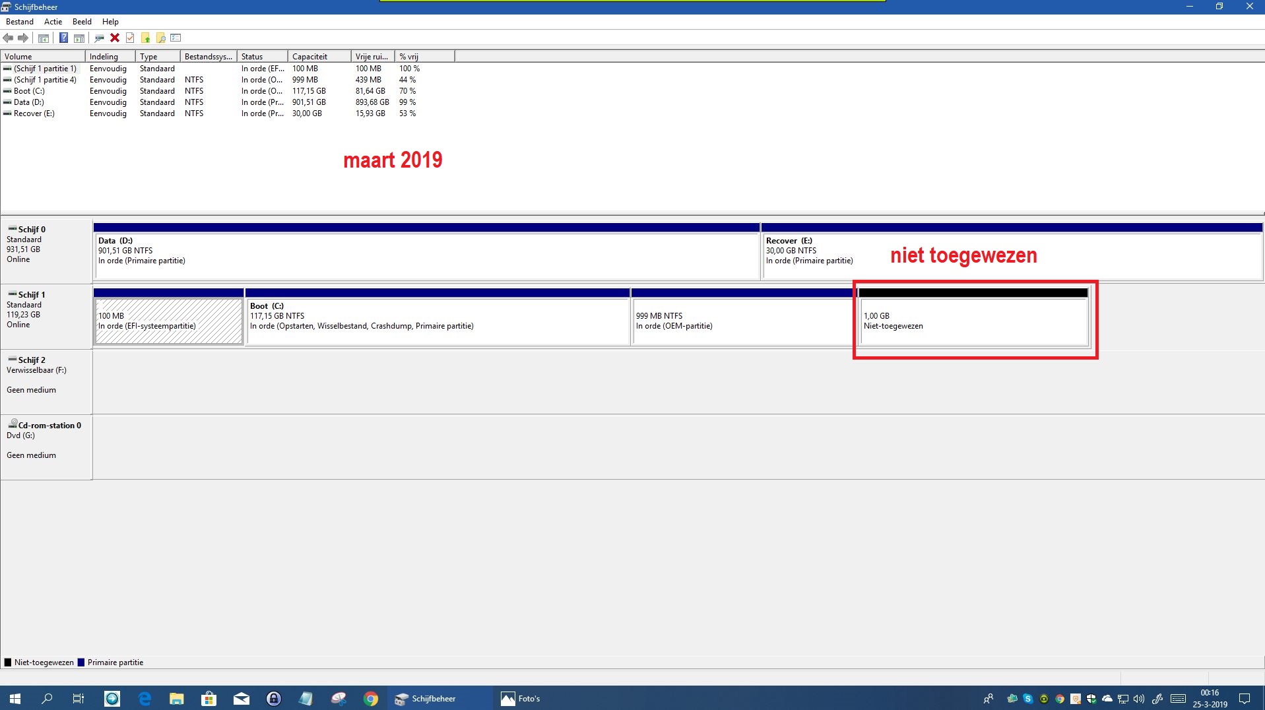Select the 100 MB EFI system partition
This screenshot has width=1265, height=710.
(168, 321)
